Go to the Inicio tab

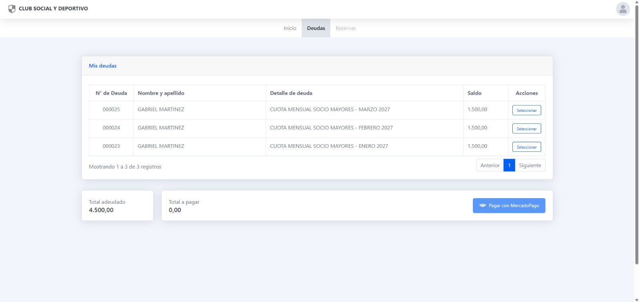290,28
